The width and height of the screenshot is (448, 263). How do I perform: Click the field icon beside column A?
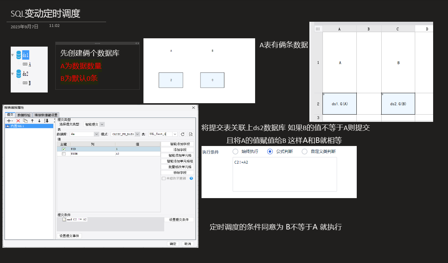25,65
